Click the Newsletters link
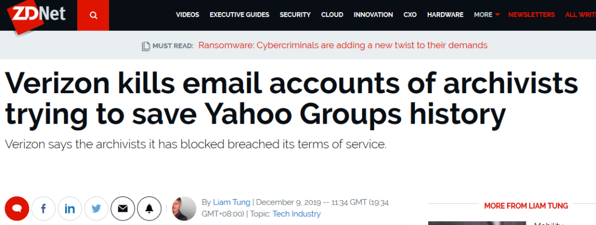Image resolution: width=596 pixels, height=225 pixels. [x=533, y=15]
